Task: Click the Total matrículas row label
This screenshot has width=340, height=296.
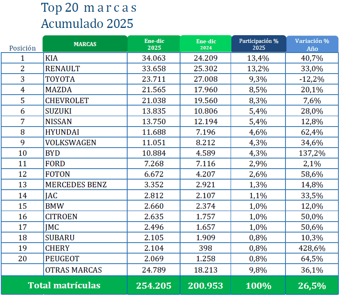Action: [64, 285]
